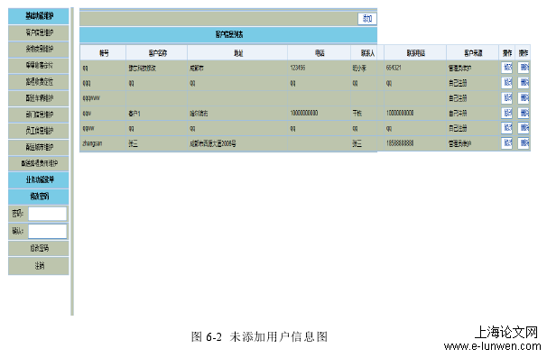The image size is (547, 358).
Task: Select the 客户1 customer name cell
Action: tap(157, 114)
